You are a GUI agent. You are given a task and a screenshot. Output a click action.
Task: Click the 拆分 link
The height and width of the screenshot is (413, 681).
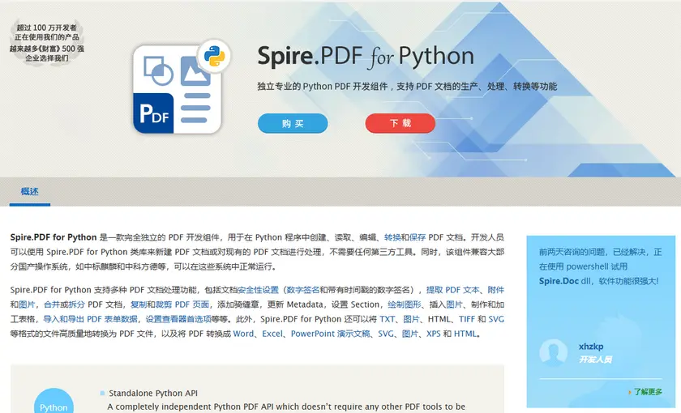pos(76,304)
